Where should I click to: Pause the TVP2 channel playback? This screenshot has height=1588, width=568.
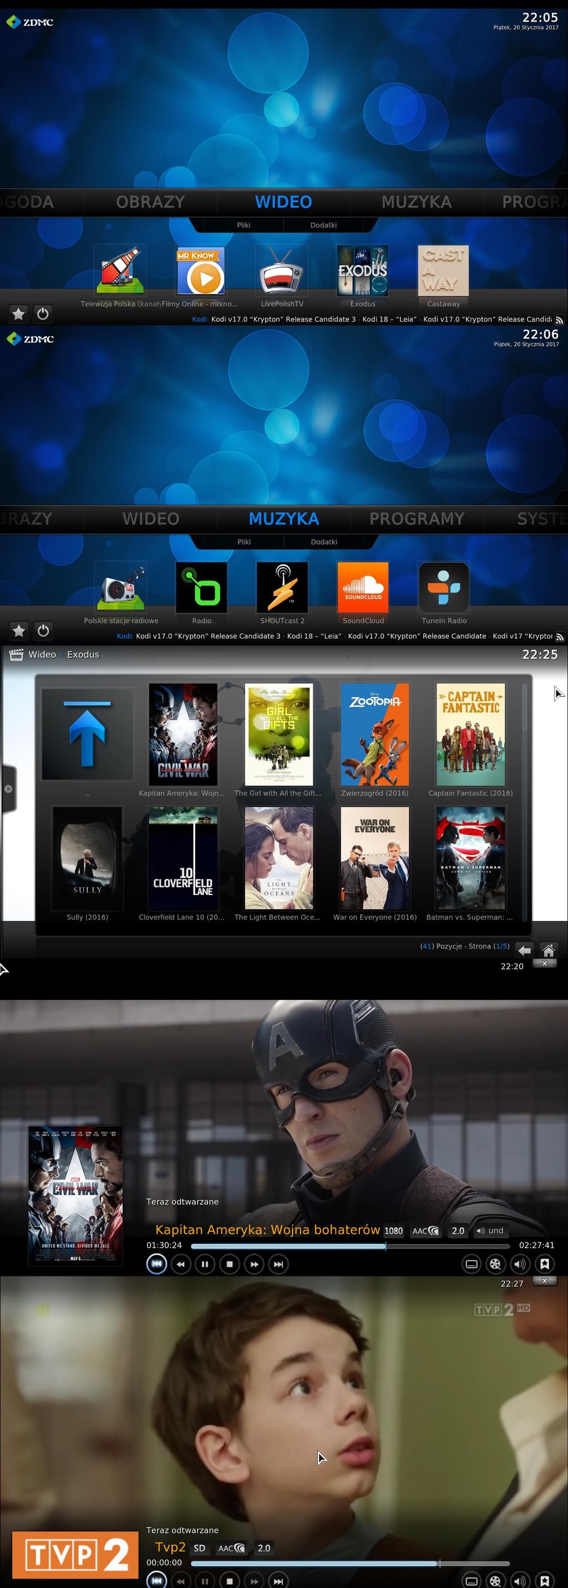tap(205, 1581)
